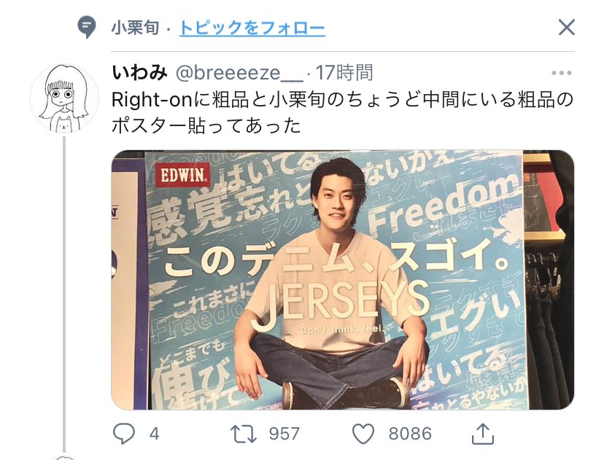Image resolution: width=604 pixels, height=460 pixels.
Task: Click the retweet arrows icon
Action: click(244, 434)
